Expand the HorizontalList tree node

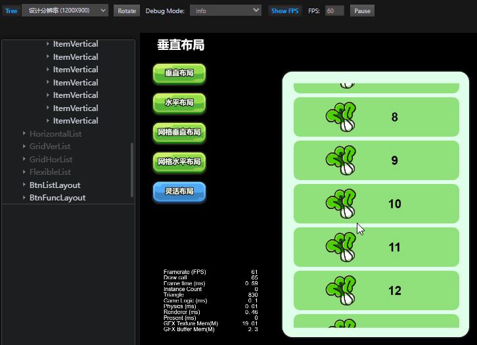tap(24, 134)
